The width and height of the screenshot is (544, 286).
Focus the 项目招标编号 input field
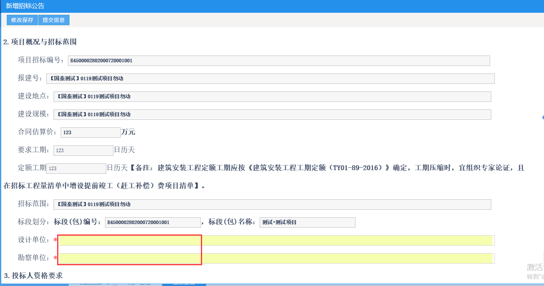tap(278, 61)
